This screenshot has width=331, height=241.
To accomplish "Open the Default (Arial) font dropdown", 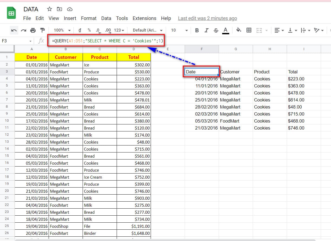I will click(148, 30).
